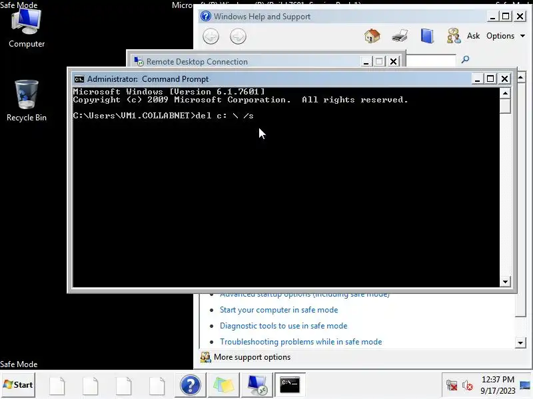This screenshot has width=533, height=399.
Task: Open the Command Prompt system menu icon
Action: tap(79, 79)
